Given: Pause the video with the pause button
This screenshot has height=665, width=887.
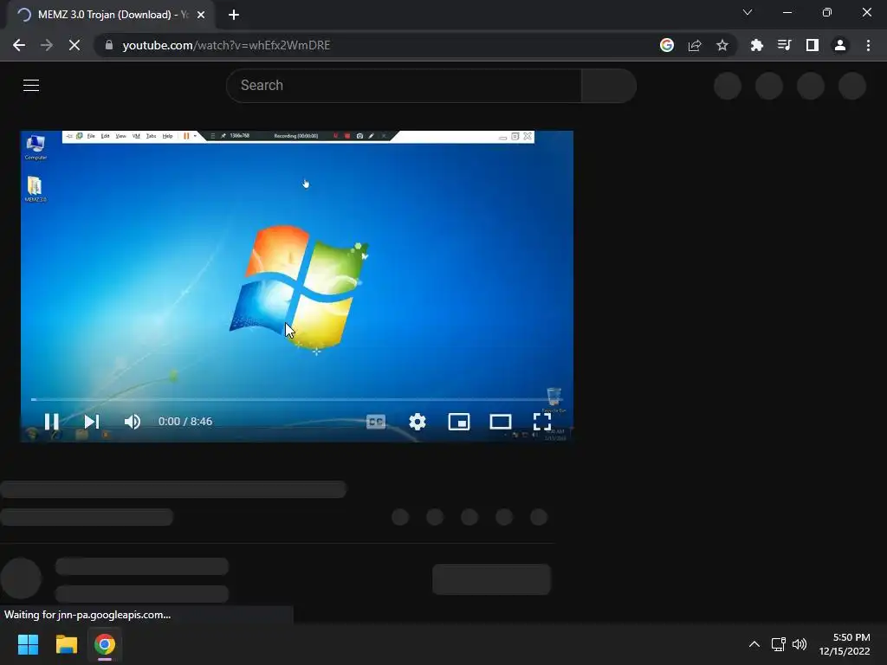Looking at the screenshot, I should [51, 422].
